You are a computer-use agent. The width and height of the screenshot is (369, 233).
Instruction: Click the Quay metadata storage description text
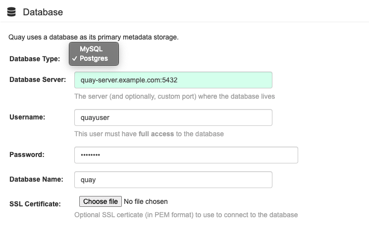(94, 37)
